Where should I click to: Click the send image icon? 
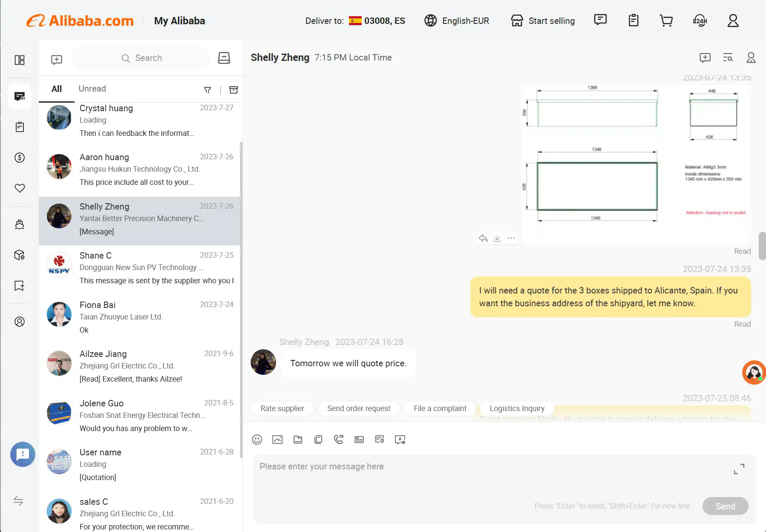(277, 439)
